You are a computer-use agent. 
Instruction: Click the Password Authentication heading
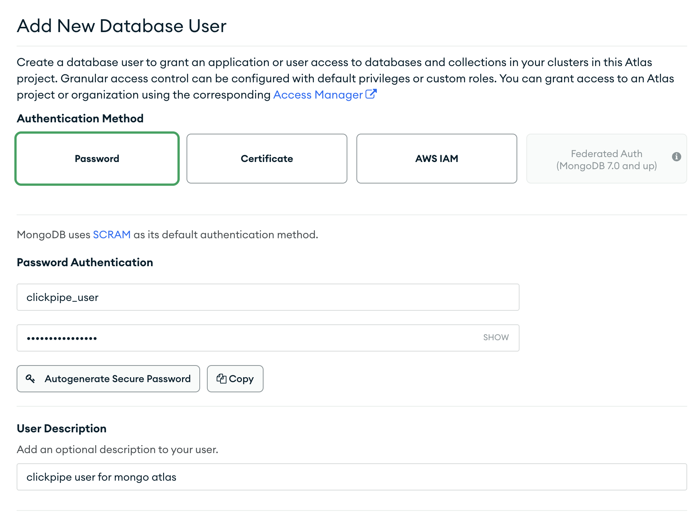click(x=85, y=262)
